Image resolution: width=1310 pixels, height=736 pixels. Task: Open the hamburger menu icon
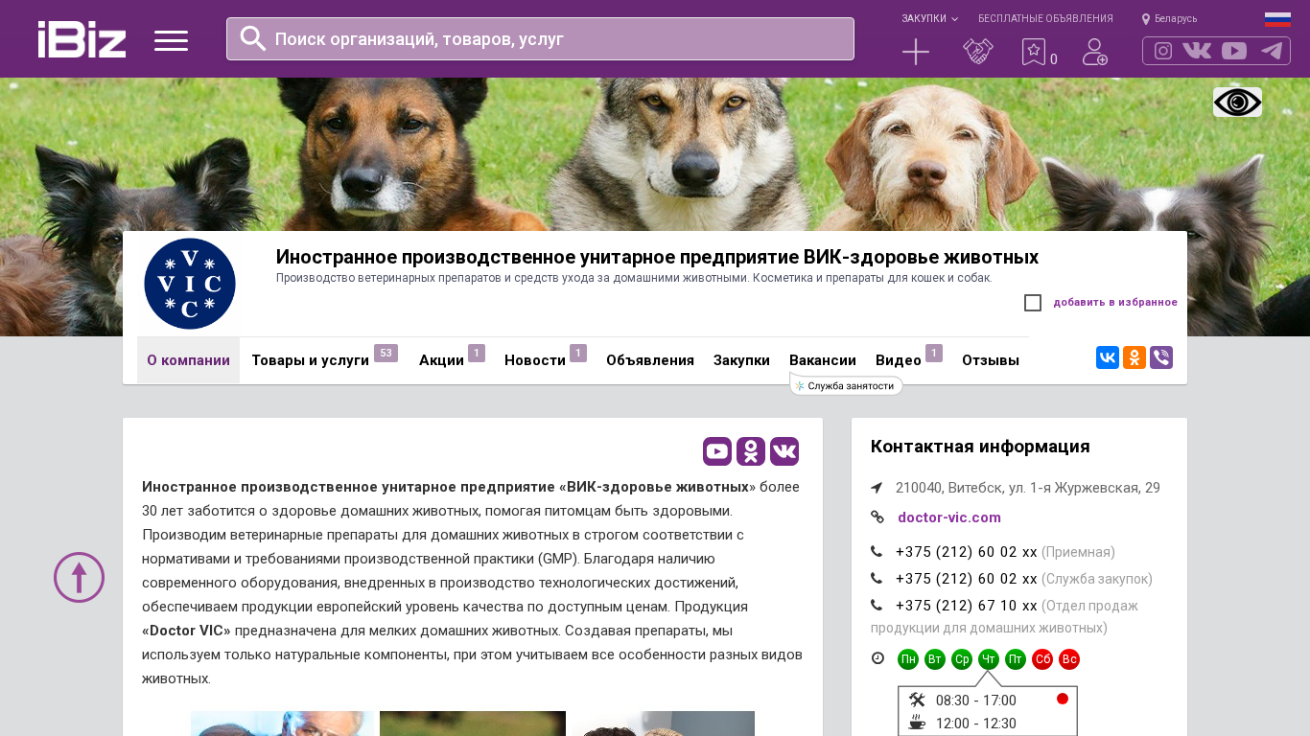tap(171, 40)
